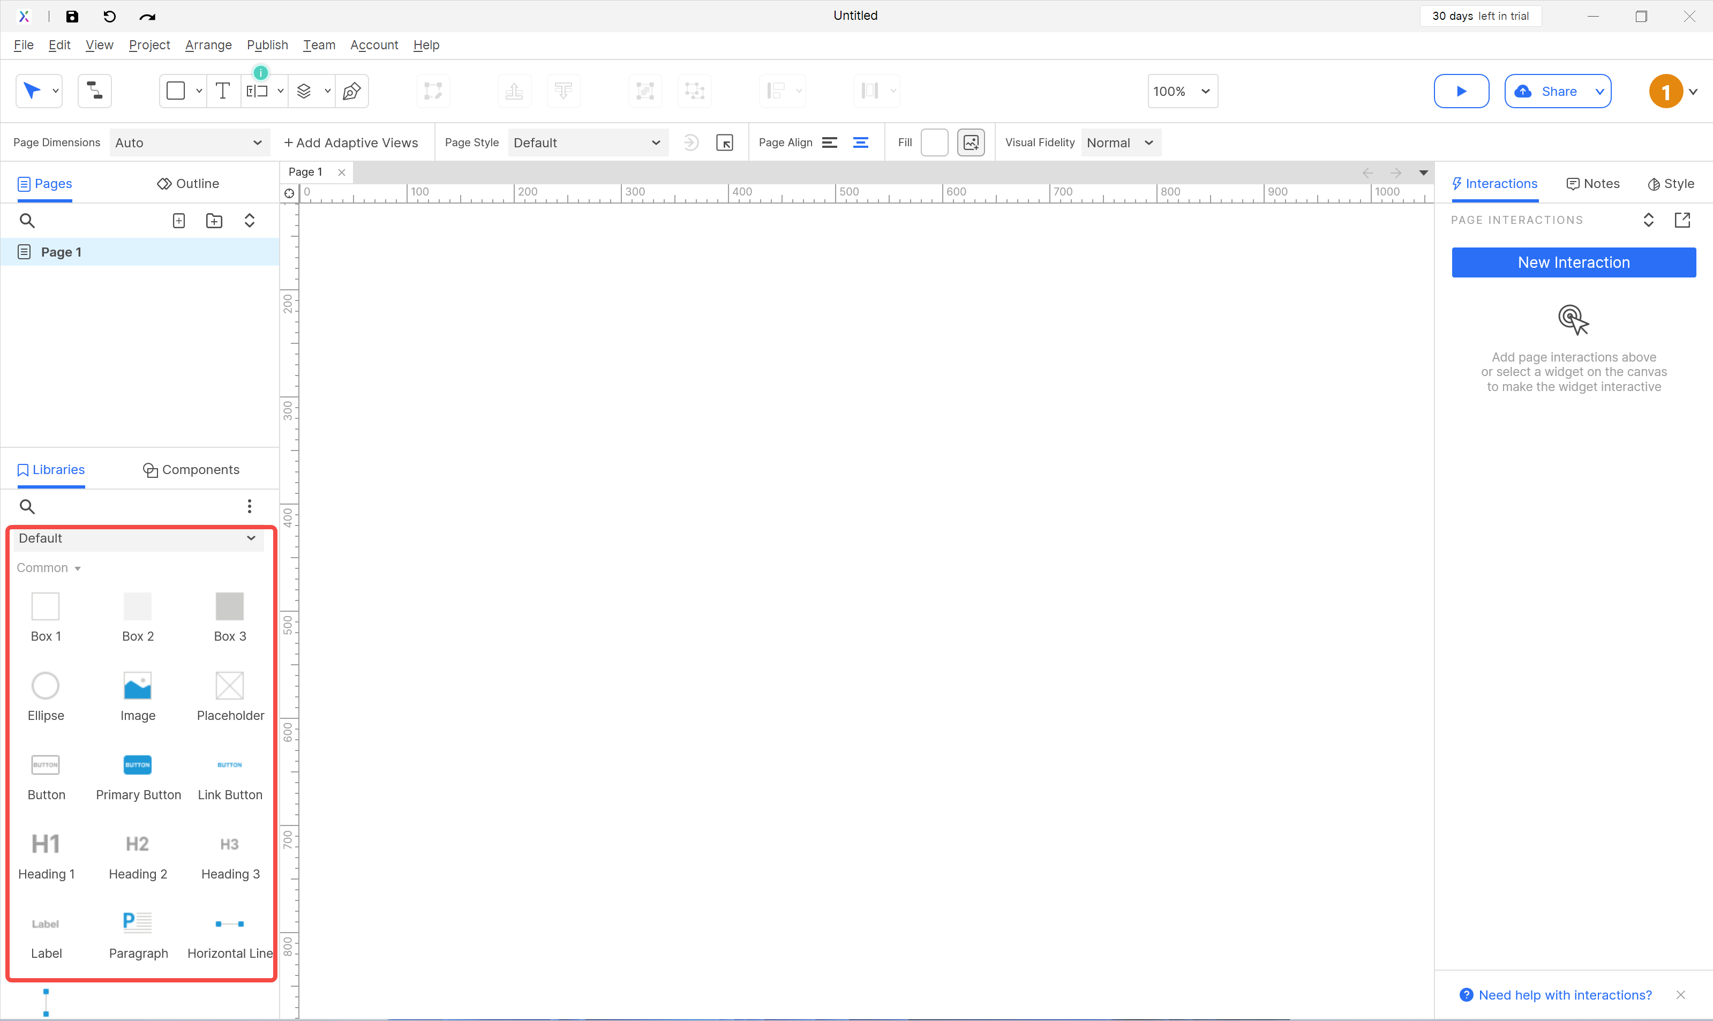
Task: Open libraries options three-dot menu
Action: 249,506
